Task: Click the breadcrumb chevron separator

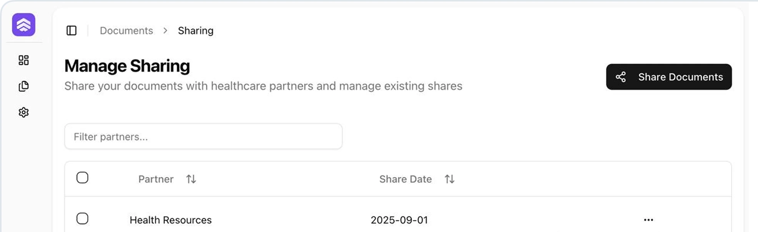Action: 165,31
